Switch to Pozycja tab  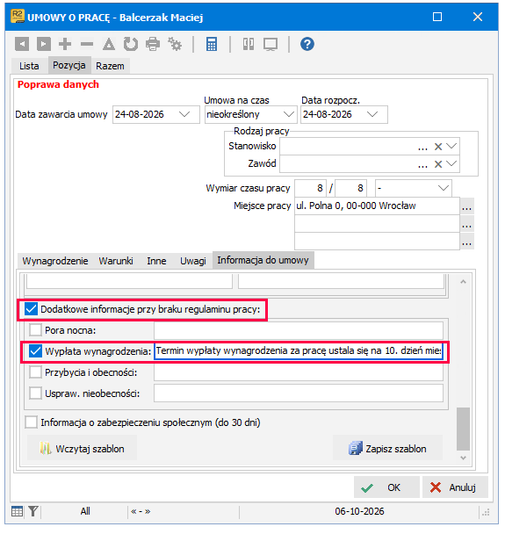pos(69,65)
